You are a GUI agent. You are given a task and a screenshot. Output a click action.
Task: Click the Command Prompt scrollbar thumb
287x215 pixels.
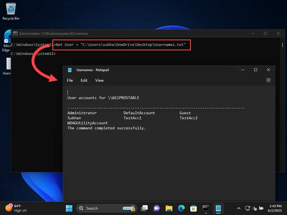(x=283, y=45)
